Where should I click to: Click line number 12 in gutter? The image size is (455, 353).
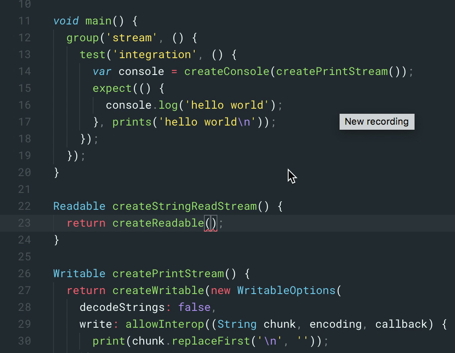24,38
